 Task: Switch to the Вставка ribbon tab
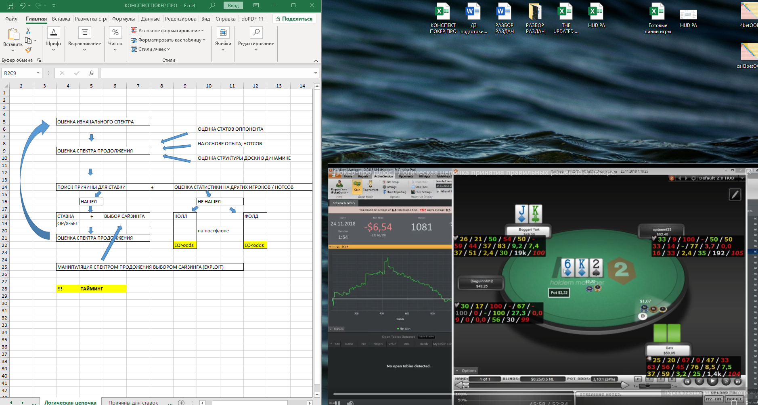click(61, 19)
